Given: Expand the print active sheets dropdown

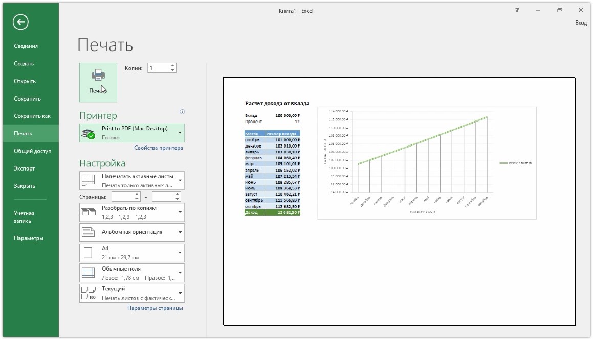Looking at the screenshot, I should [x=180, y=180].
